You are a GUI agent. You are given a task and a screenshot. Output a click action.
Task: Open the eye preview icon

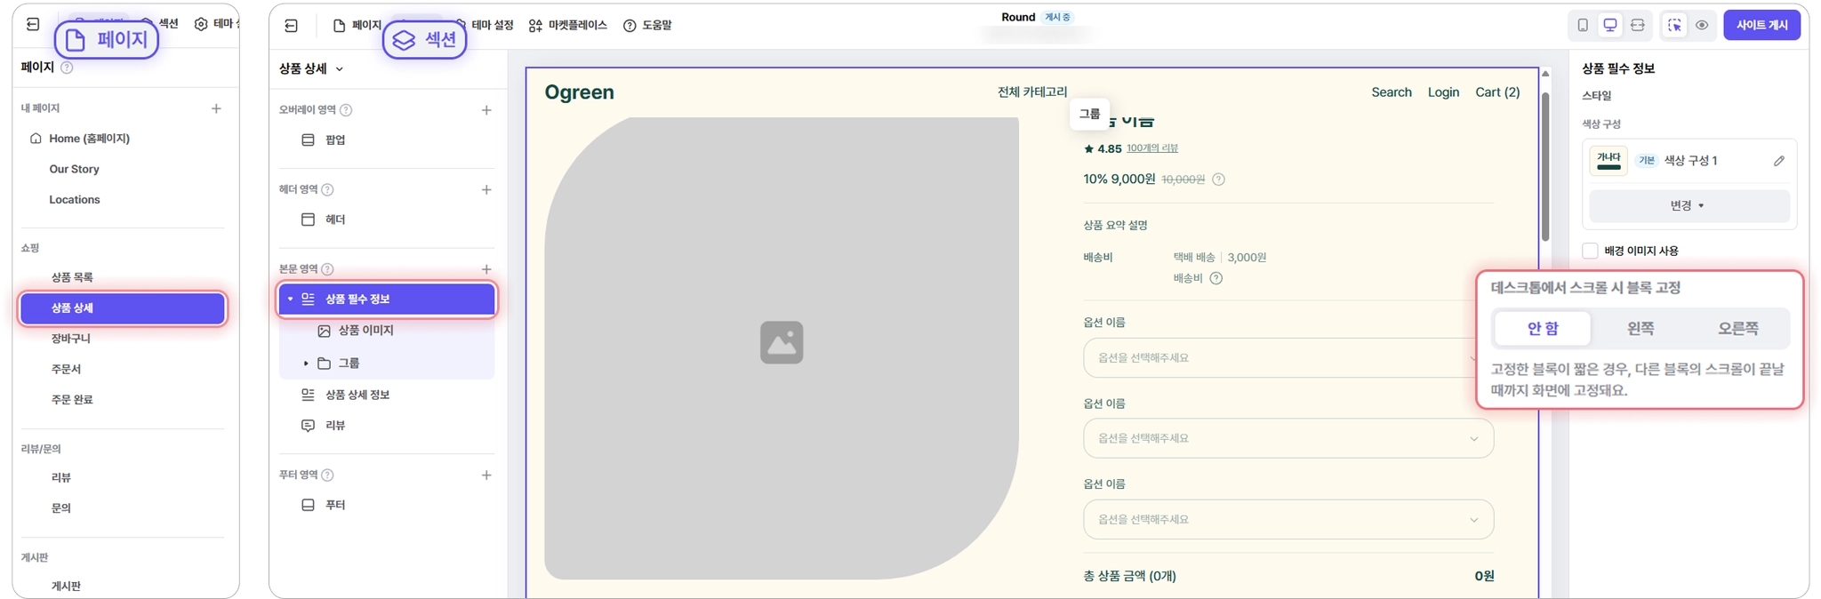[x=1702, y=25]
